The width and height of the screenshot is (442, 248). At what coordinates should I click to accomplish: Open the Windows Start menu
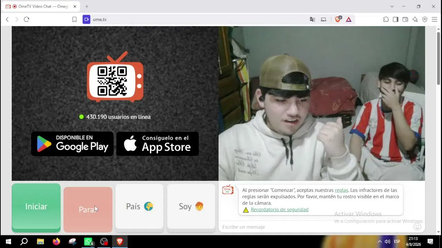click(x=8, y=241)
